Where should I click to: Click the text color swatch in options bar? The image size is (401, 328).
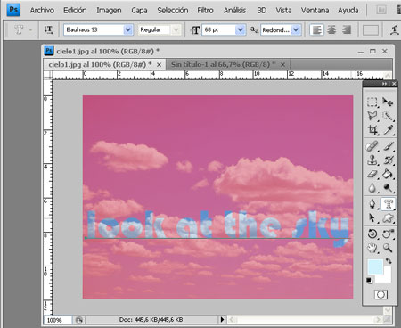[x=371, y=30]
